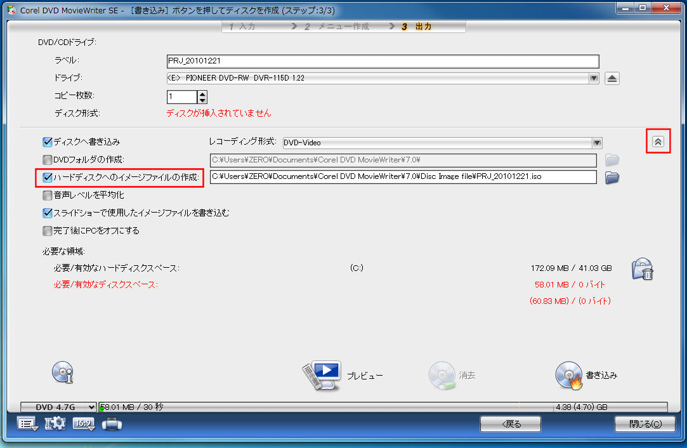Click the 172.09 MB / 41.03 GB value
687x448 pixels.
tap(571, 268)
